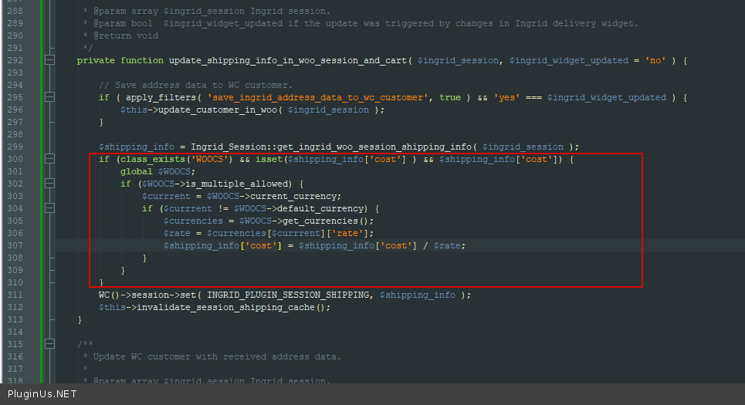Fold the is_multiple_allowed if block
Viewport: 745px width, 405px height.
(x=49, y=184)
